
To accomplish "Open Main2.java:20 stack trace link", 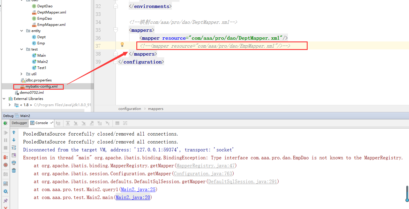I will click(133, 198).
